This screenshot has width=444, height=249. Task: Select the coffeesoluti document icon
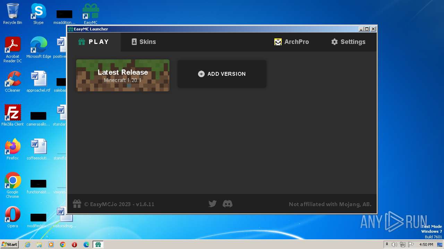pyautogui.click(x=39, y=150)
